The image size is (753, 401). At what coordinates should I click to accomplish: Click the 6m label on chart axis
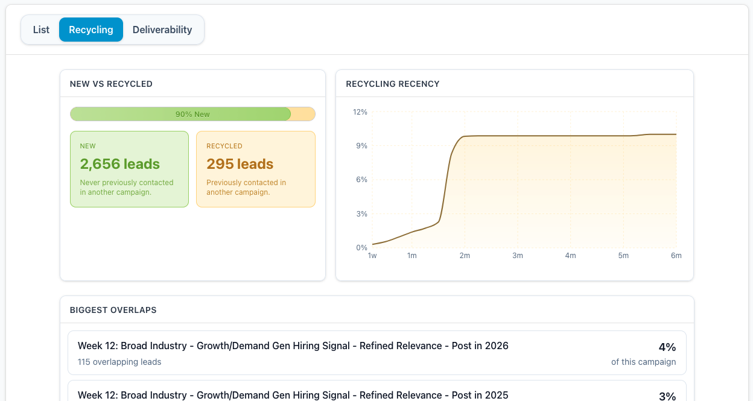[x=676, y=256]
